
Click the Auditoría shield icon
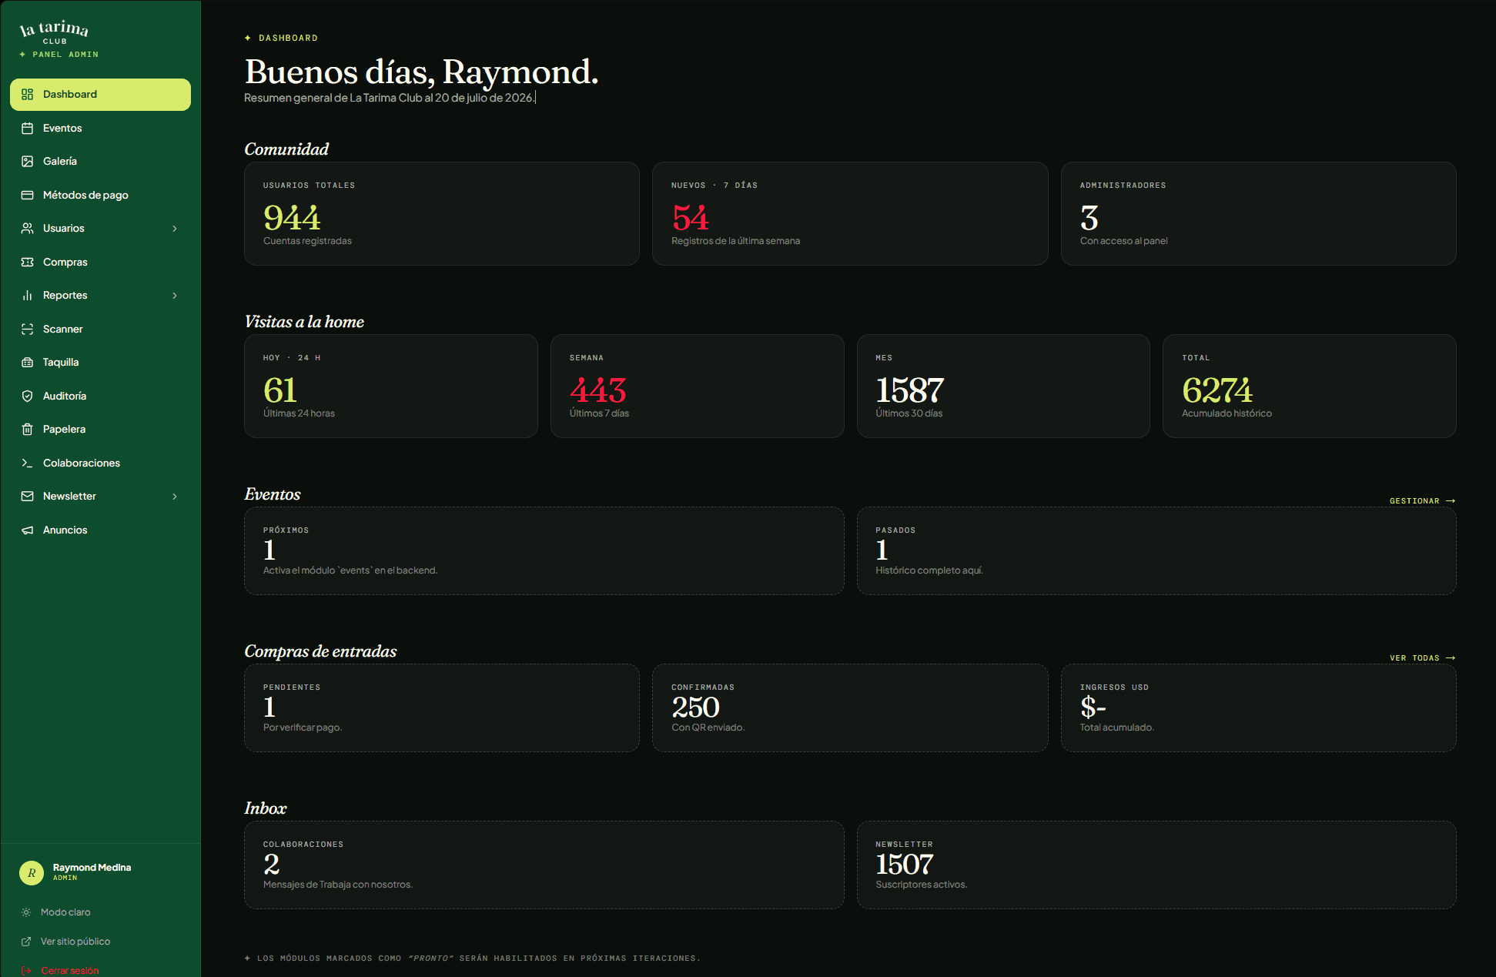[x=28, y=396]
